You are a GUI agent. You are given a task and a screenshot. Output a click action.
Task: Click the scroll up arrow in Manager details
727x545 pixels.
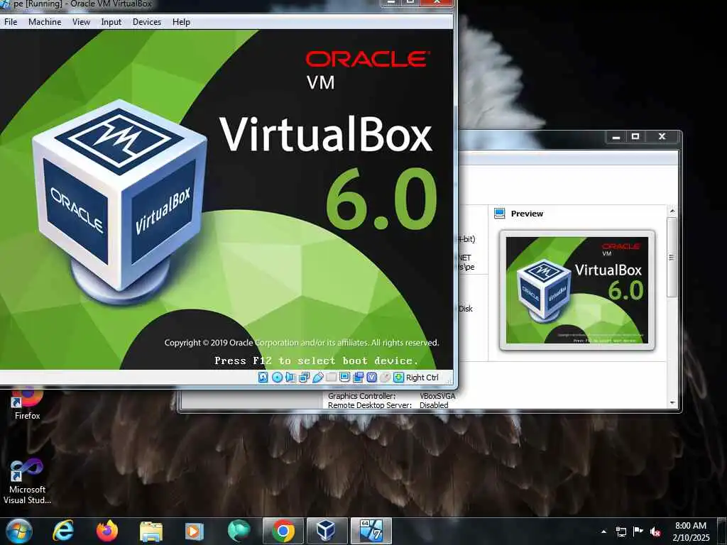[x=672, y=211]
